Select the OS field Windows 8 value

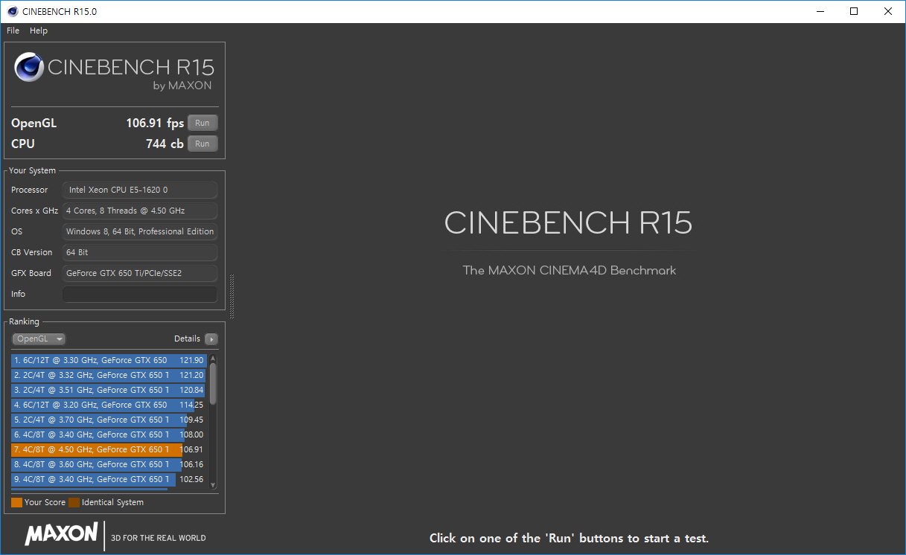pos(140,231)
